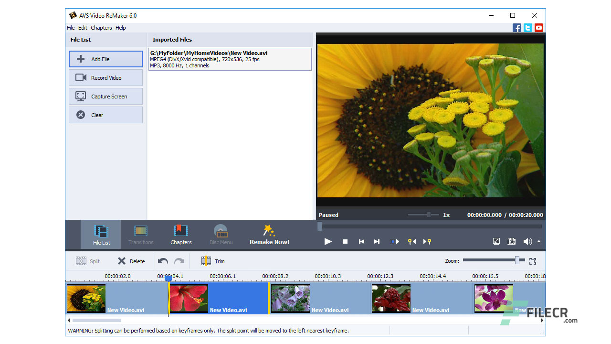Jump to next keyframe

click(x=427, y=242)
